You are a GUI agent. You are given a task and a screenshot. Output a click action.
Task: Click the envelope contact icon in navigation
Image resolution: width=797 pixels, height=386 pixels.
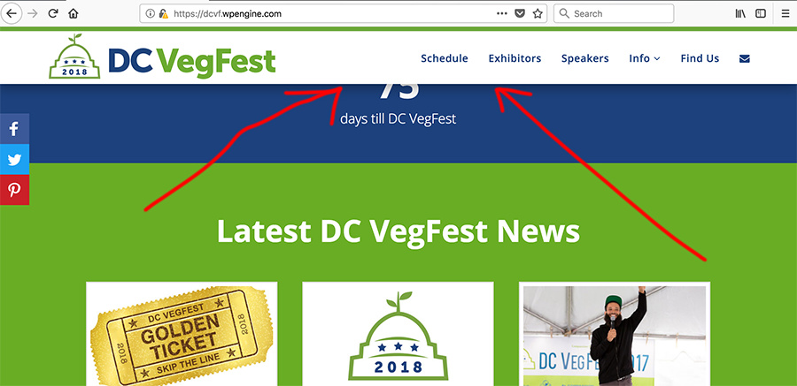click(745, 59)
